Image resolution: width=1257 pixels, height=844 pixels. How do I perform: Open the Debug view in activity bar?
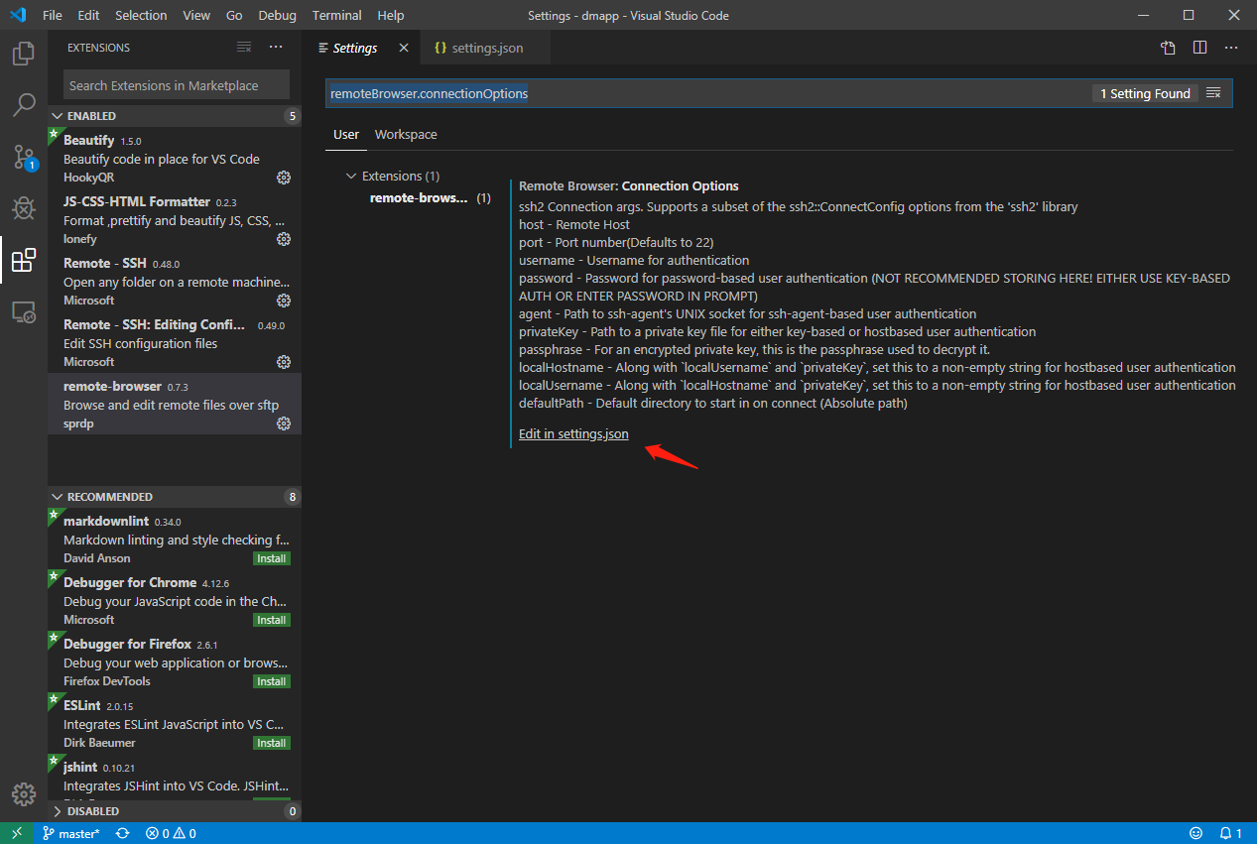[x=24, y=208]
